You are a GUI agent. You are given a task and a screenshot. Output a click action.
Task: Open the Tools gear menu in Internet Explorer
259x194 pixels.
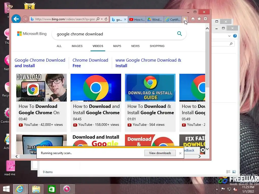tap(205, 19)
